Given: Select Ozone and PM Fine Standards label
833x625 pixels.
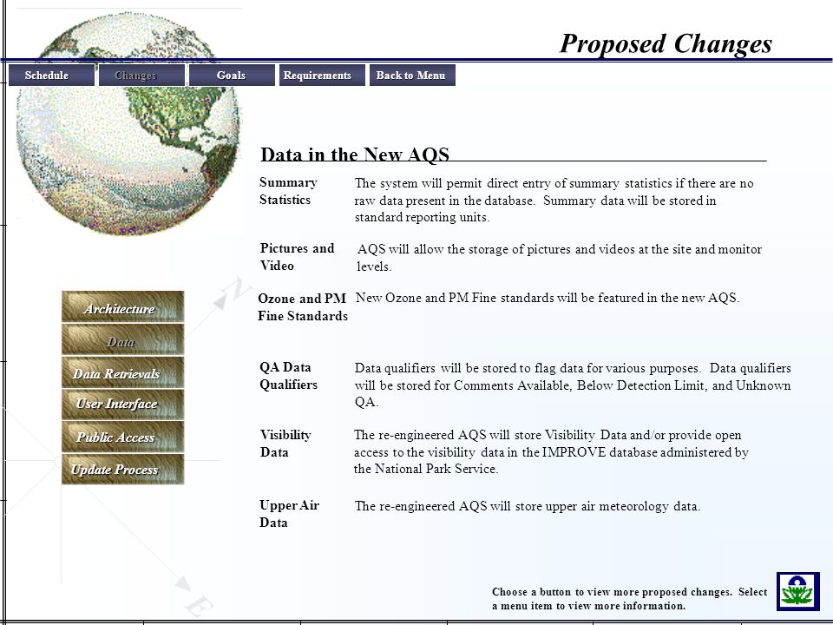Looking at the screenshot, I should pos(303,307).
